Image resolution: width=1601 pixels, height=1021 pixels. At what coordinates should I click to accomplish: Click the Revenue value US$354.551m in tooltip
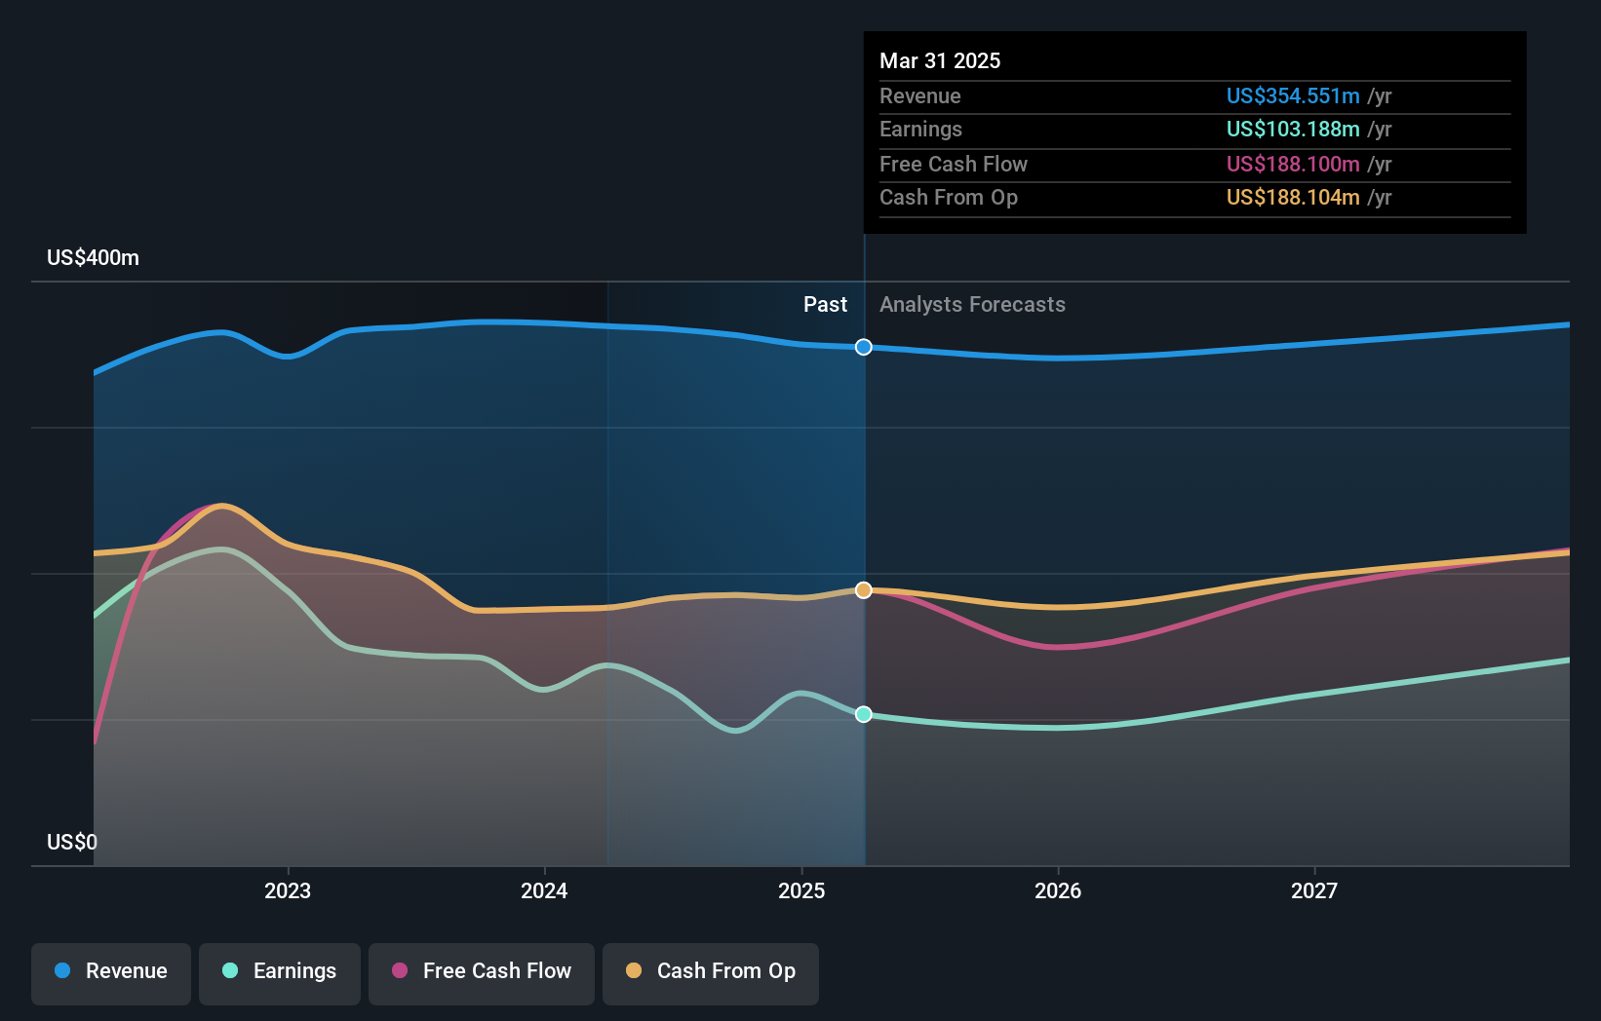[1293, 95]
